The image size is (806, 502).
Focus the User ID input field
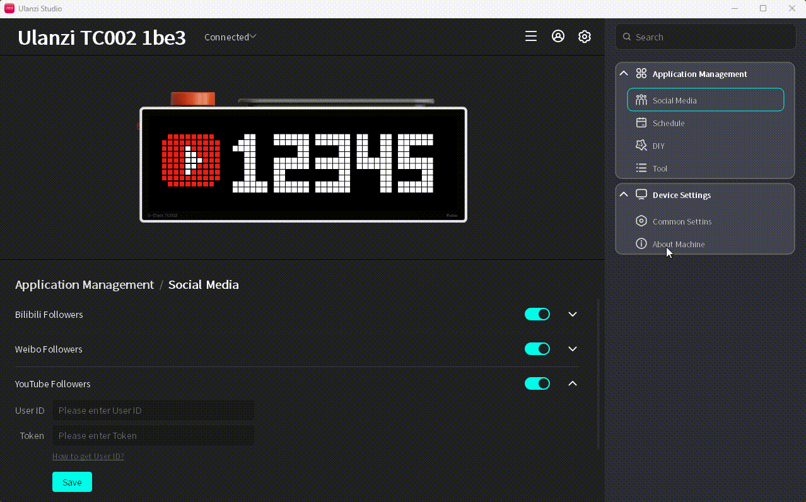(153, 410)
